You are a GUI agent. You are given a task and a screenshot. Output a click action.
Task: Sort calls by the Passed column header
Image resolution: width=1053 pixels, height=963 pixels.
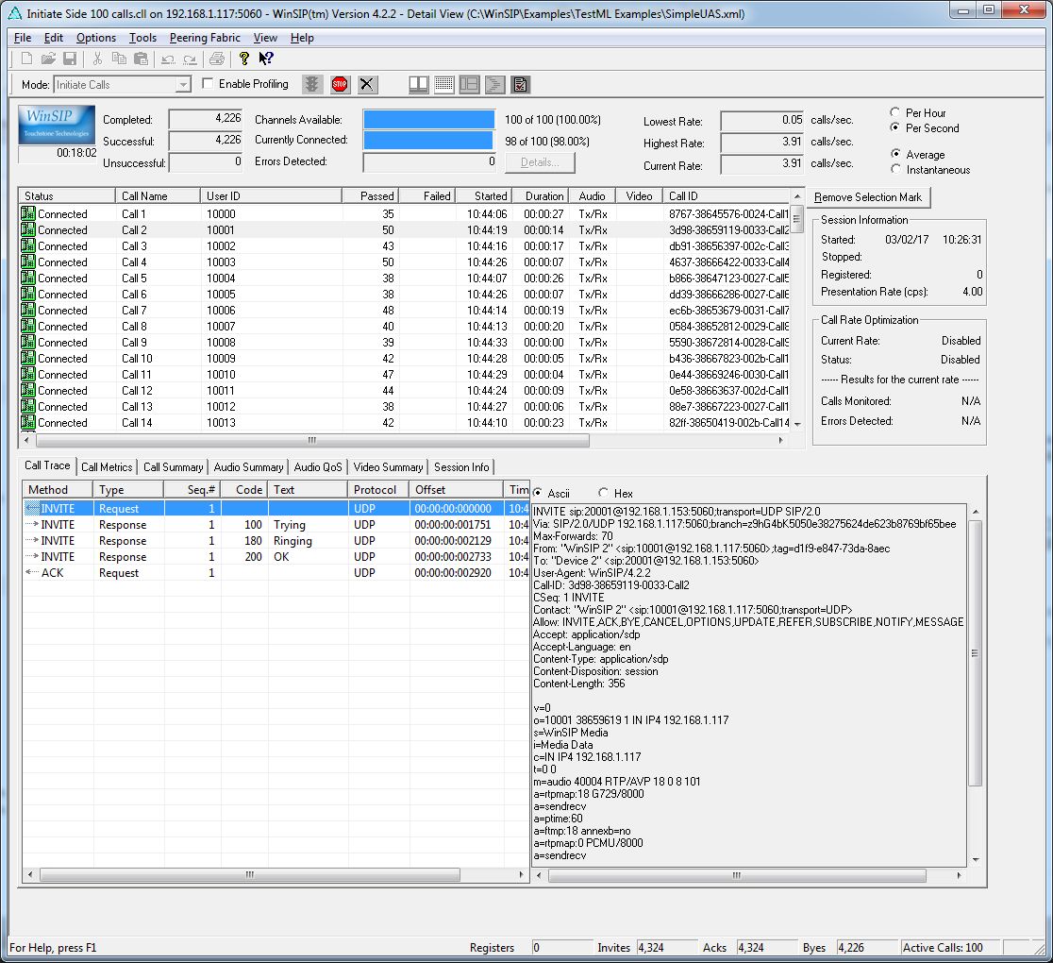point(371,196)
